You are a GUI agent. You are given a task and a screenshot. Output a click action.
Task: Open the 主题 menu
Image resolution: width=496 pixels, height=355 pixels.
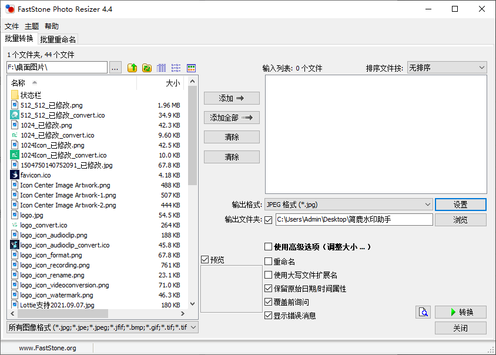point(32,26)
